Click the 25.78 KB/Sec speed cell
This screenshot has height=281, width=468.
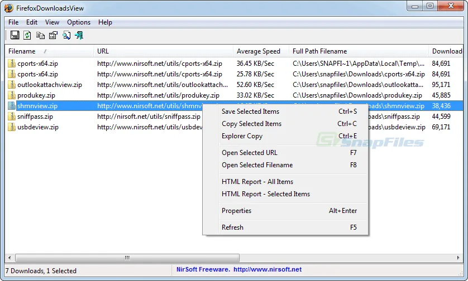tap(255, 74)
